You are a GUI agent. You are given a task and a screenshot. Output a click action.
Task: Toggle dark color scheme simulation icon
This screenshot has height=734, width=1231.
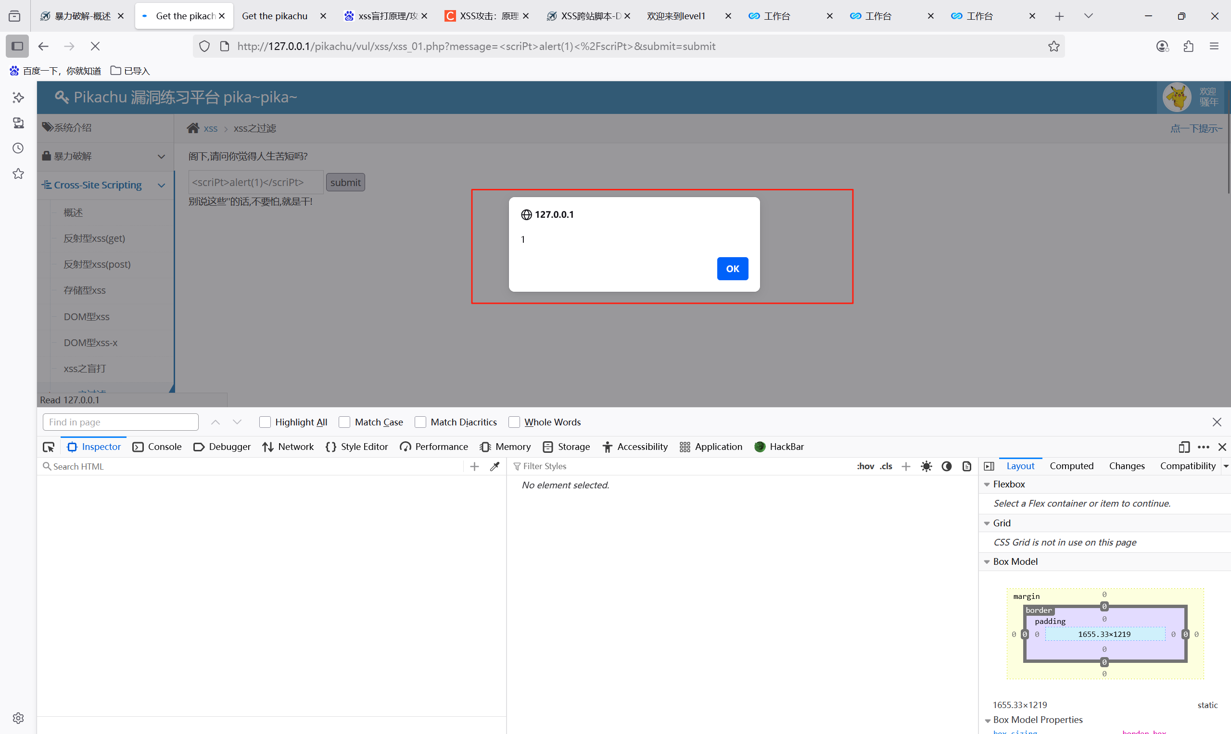(946, 466)
